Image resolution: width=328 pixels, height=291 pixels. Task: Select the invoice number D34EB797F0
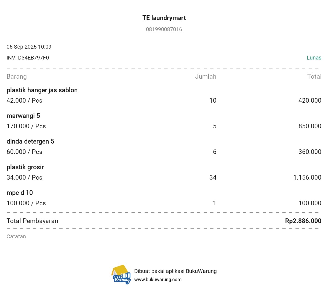click(33, 58)
